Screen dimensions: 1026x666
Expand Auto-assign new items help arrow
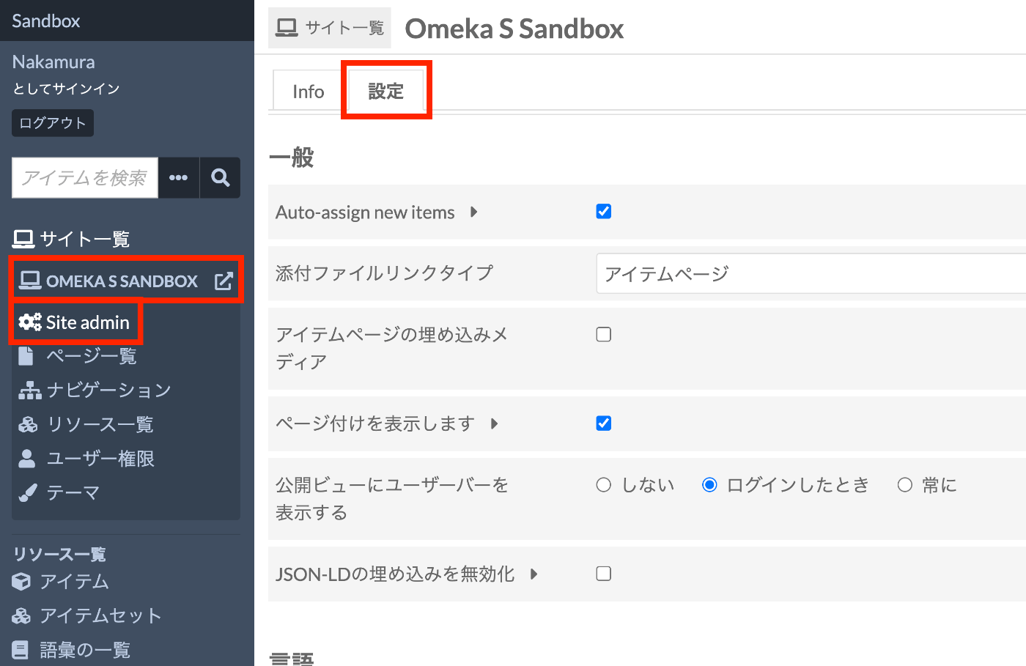474,212
